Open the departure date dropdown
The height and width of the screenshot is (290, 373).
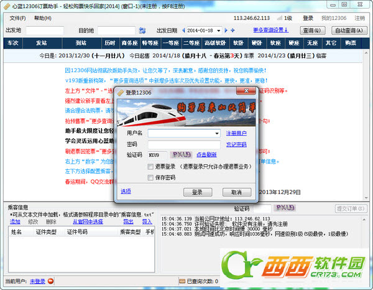(219, 30)
